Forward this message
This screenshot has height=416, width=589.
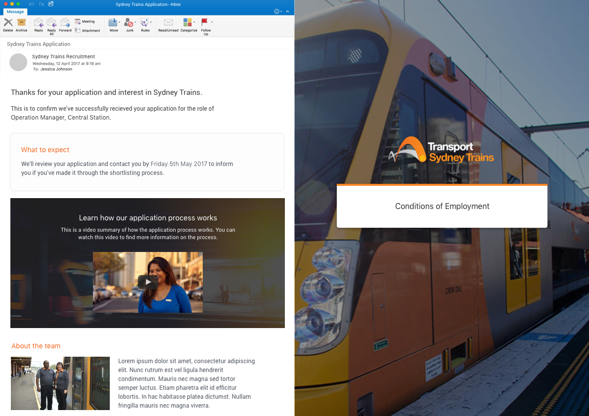[x=65, y=25]
